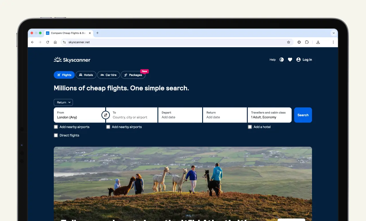This screenshot has width=366, height=221.
Task: Open the Hotels section via its bed icon
Action: click(x=81, y=75)
